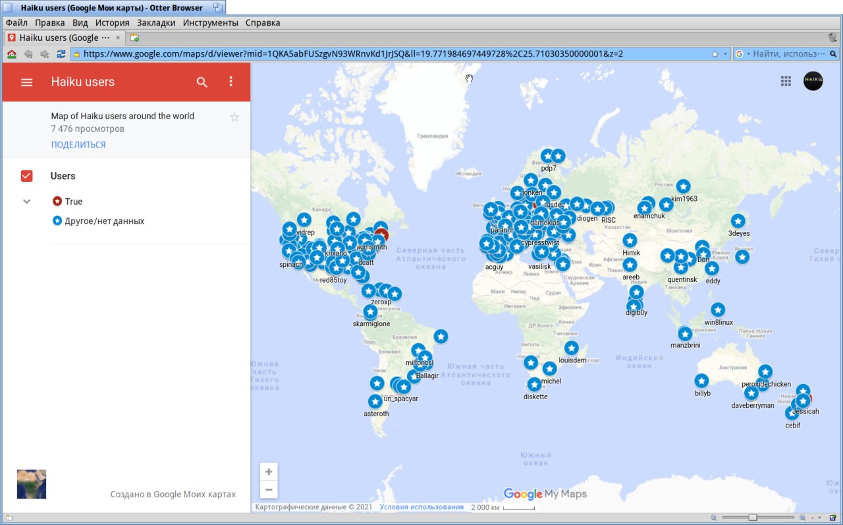Go forward with the forward arrow
843x525 pixels.
coord(45,54)
